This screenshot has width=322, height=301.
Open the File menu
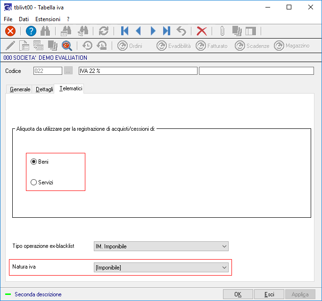pos(8,19)
